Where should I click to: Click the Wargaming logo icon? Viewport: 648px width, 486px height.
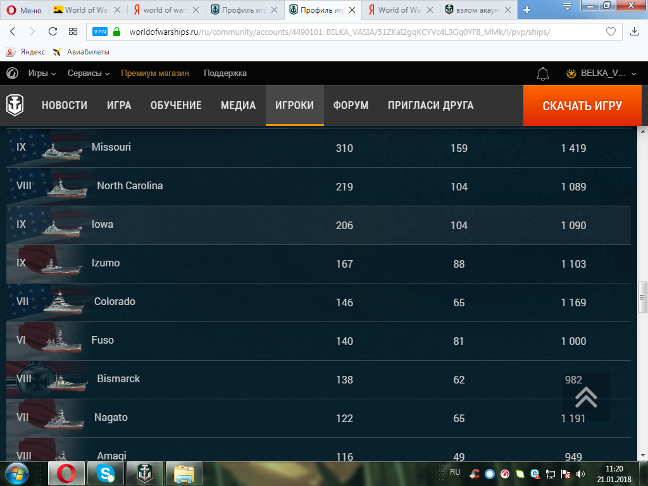coord(13,73)
